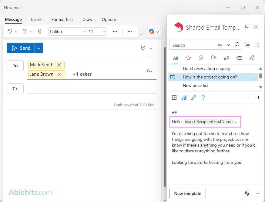Click the ## run shortcut icon at bottom

247,194
